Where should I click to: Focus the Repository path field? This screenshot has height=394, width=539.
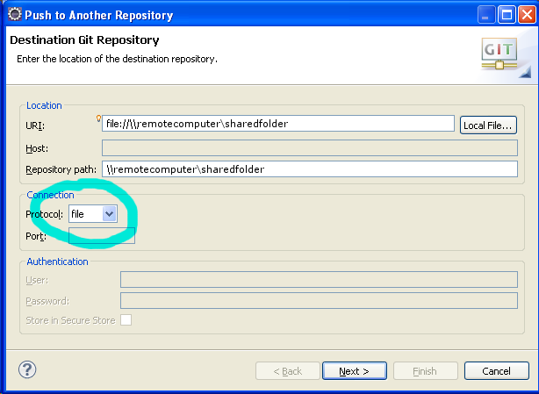[x=310, y=168]
